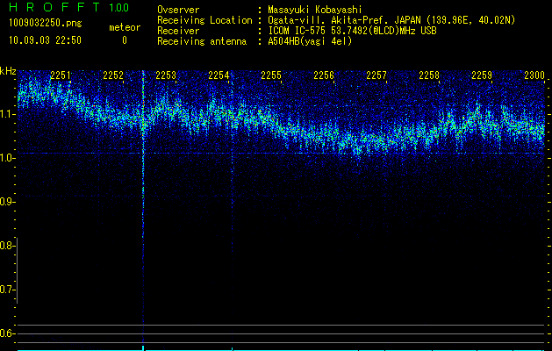This screenshot has height=351, width=552.
Task: Select the 2253 time marker
Action: click(166, 76)
